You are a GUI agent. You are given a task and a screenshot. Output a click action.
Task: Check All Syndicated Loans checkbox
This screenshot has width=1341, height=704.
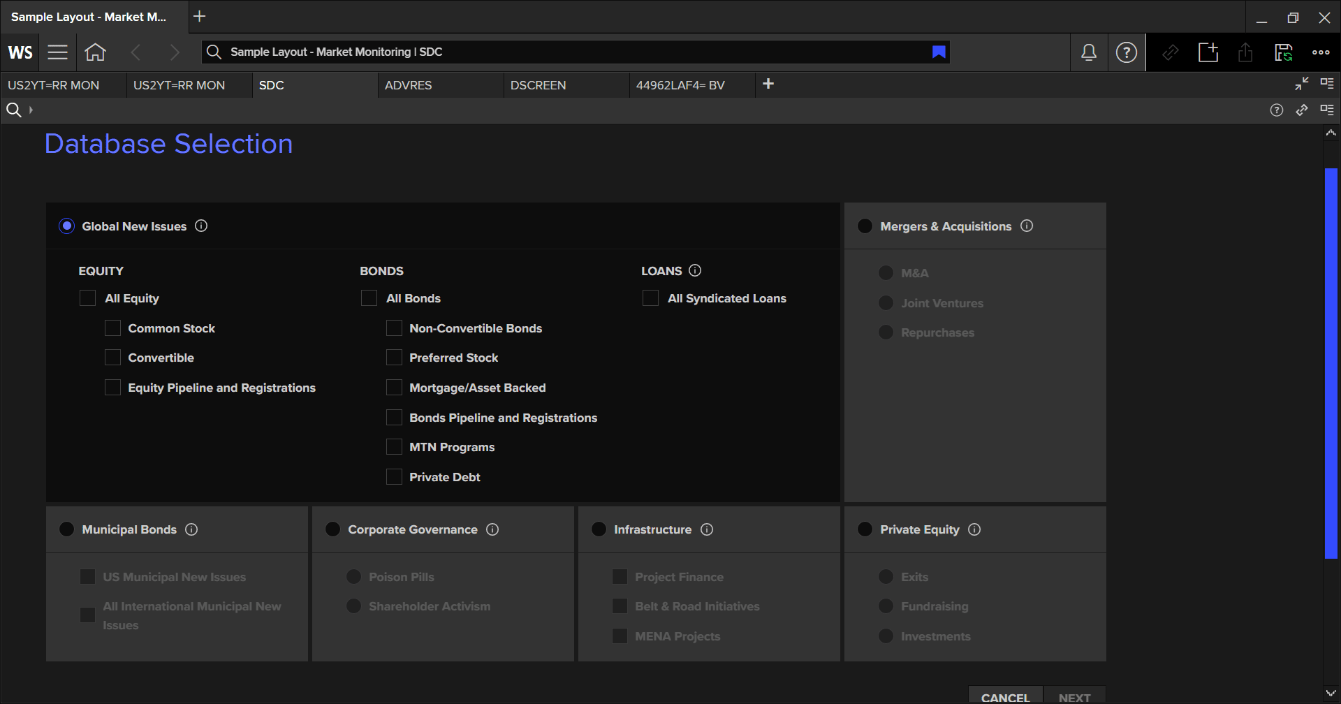[x=650, y=298]
